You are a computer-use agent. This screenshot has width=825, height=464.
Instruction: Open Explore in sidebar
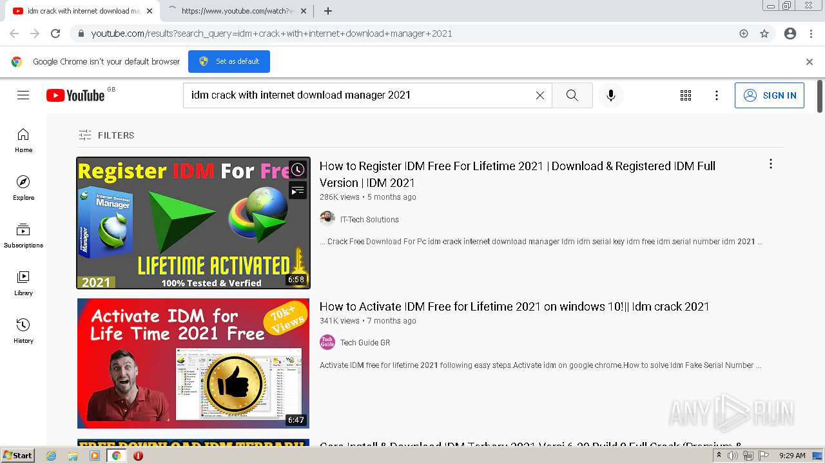click(x=23, y=188)
